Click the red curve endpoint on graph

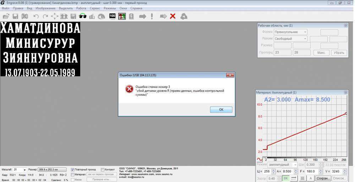point(346,113)
